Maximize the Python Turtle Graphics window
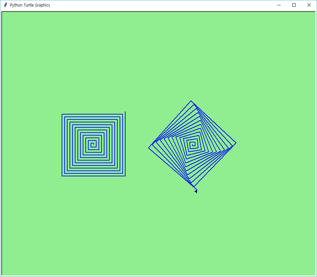Image resolution: width=317 pixels, height=277 pixels. [294, 5]
